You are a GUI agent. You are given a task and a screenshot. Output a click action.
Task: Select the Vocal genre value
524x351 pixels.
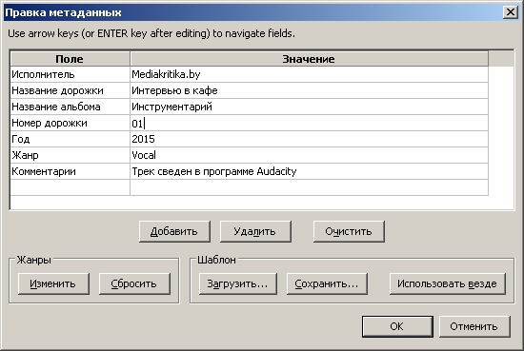[x=309, y=155]
